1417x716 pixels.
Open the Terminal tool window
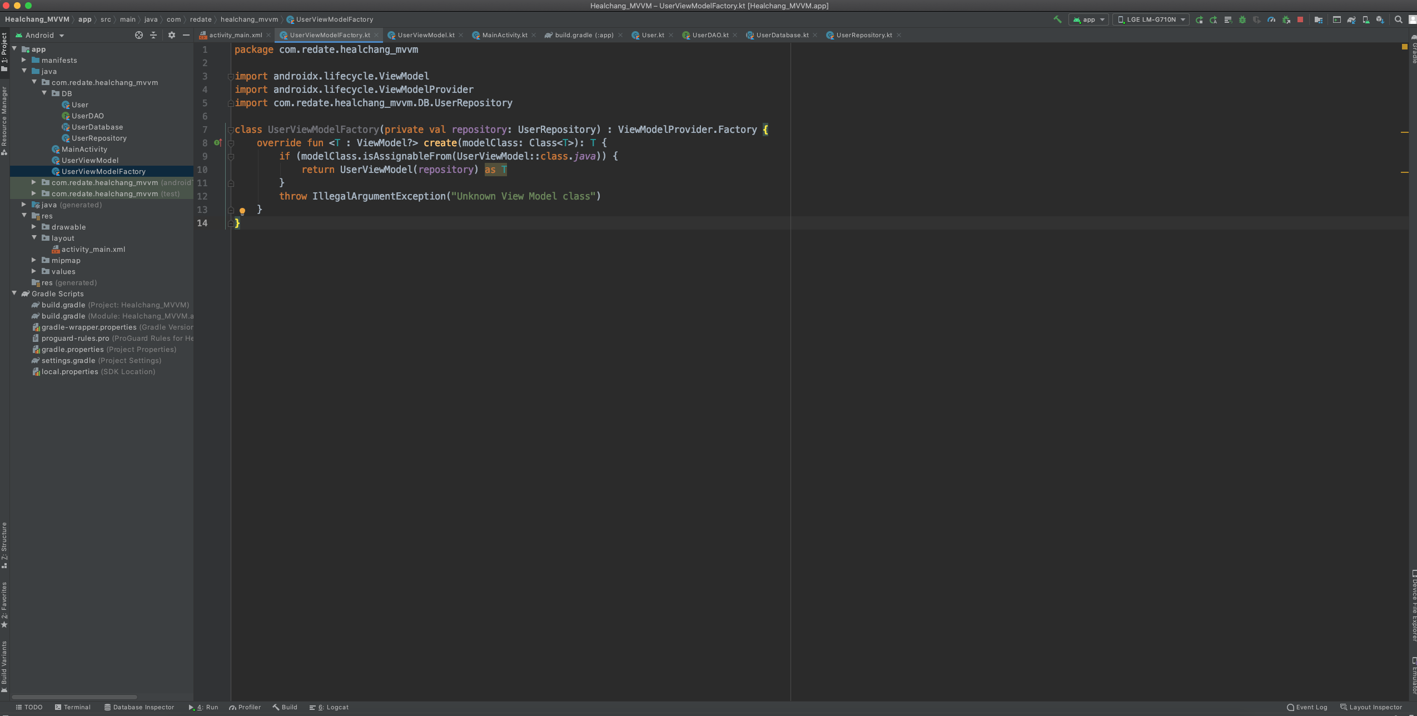tap(73, 707)
